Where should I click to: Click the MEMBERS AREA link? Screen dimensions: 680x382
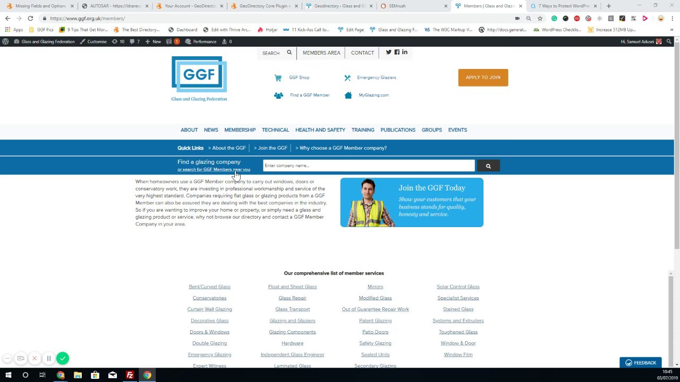tap(321, 53)
